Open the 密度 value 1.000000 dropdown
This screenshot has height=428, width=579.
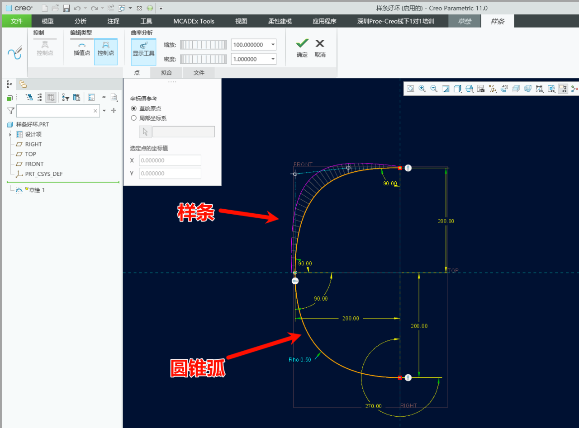click(x=273, y=59)
